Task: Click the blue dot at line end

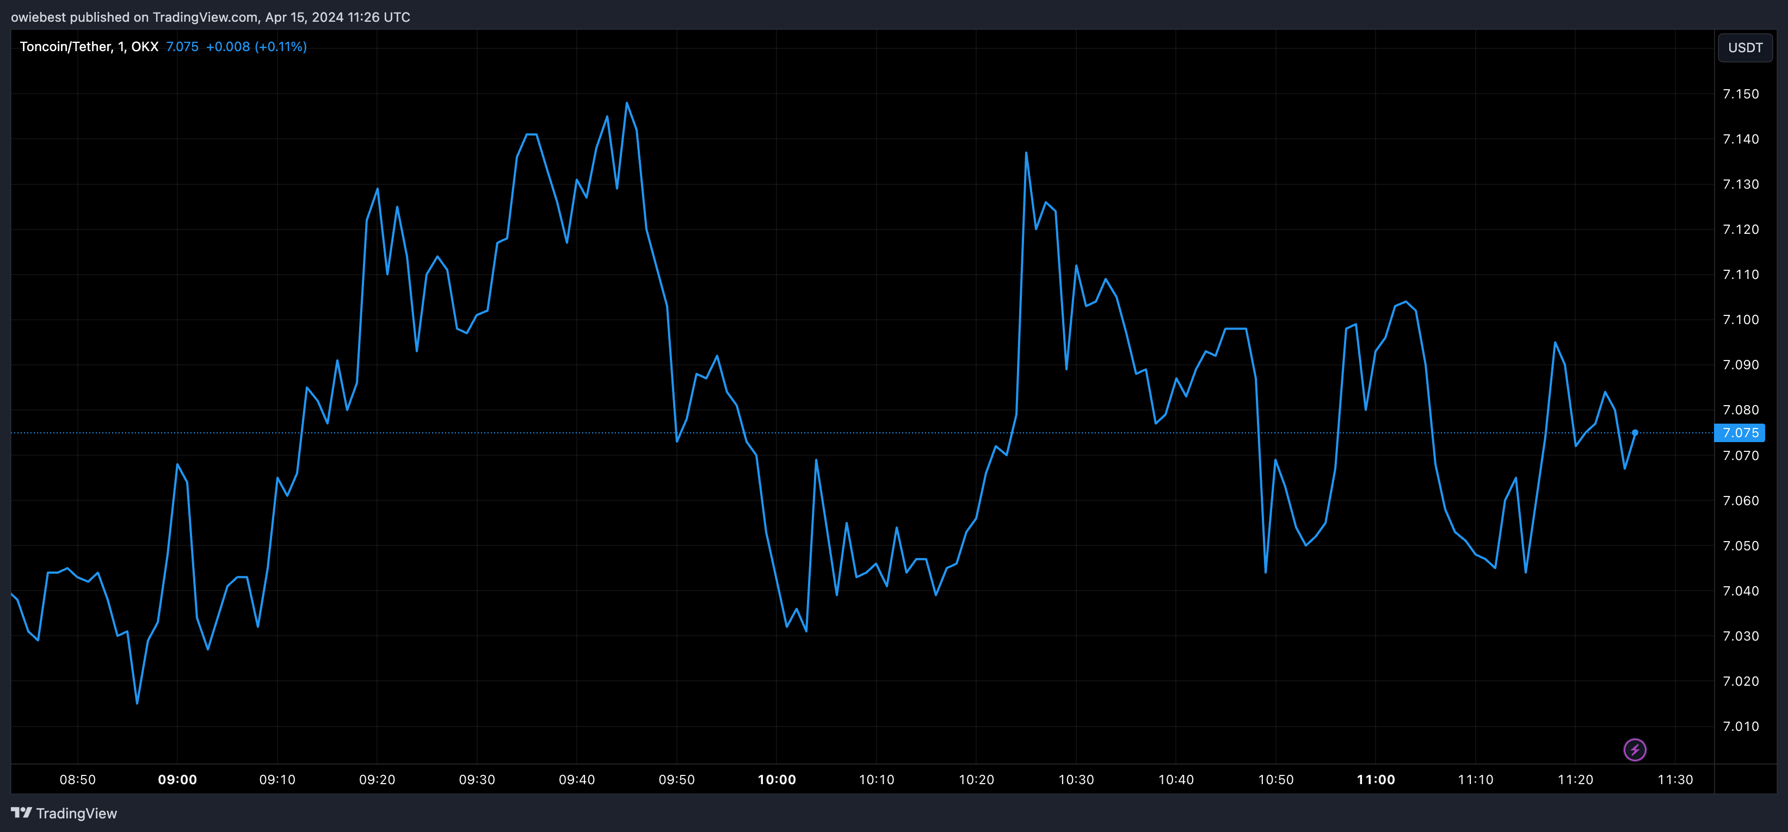Action: pyautogui.click(x=1635, y=432)
